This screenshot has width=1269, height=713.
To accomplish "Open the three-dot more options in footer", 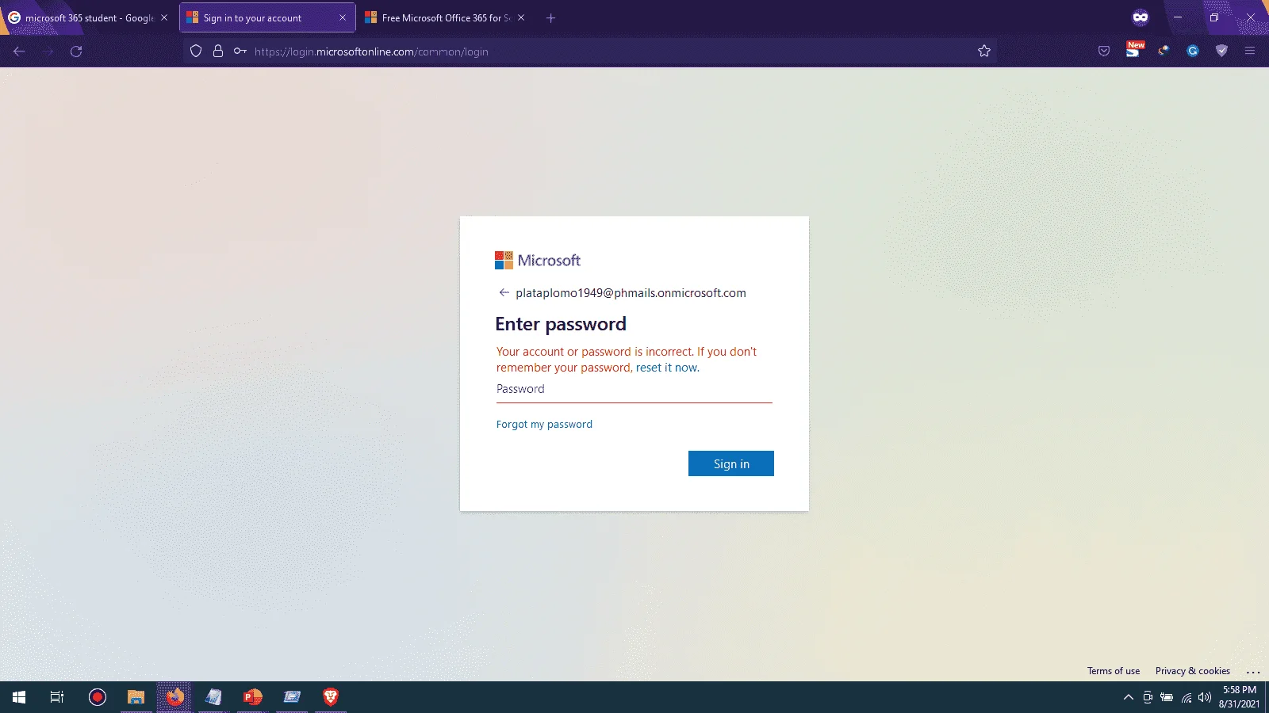I will (x=1253, y=671).
